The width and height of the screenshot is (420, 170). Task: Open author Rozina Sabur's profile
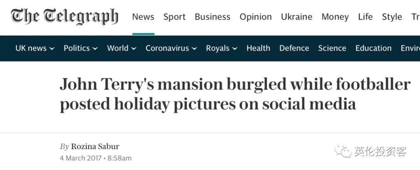point(95,146)
